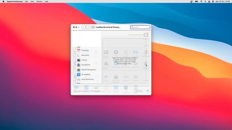The image size is (232, 130).
Task: Click the battery status icon
Action: (x=196, y=1)
